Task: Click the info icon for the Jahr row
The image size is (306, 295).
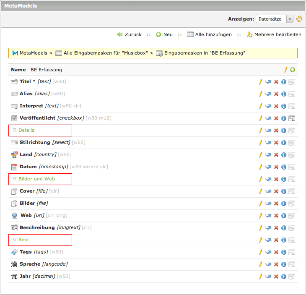Action: pos(283,277)
